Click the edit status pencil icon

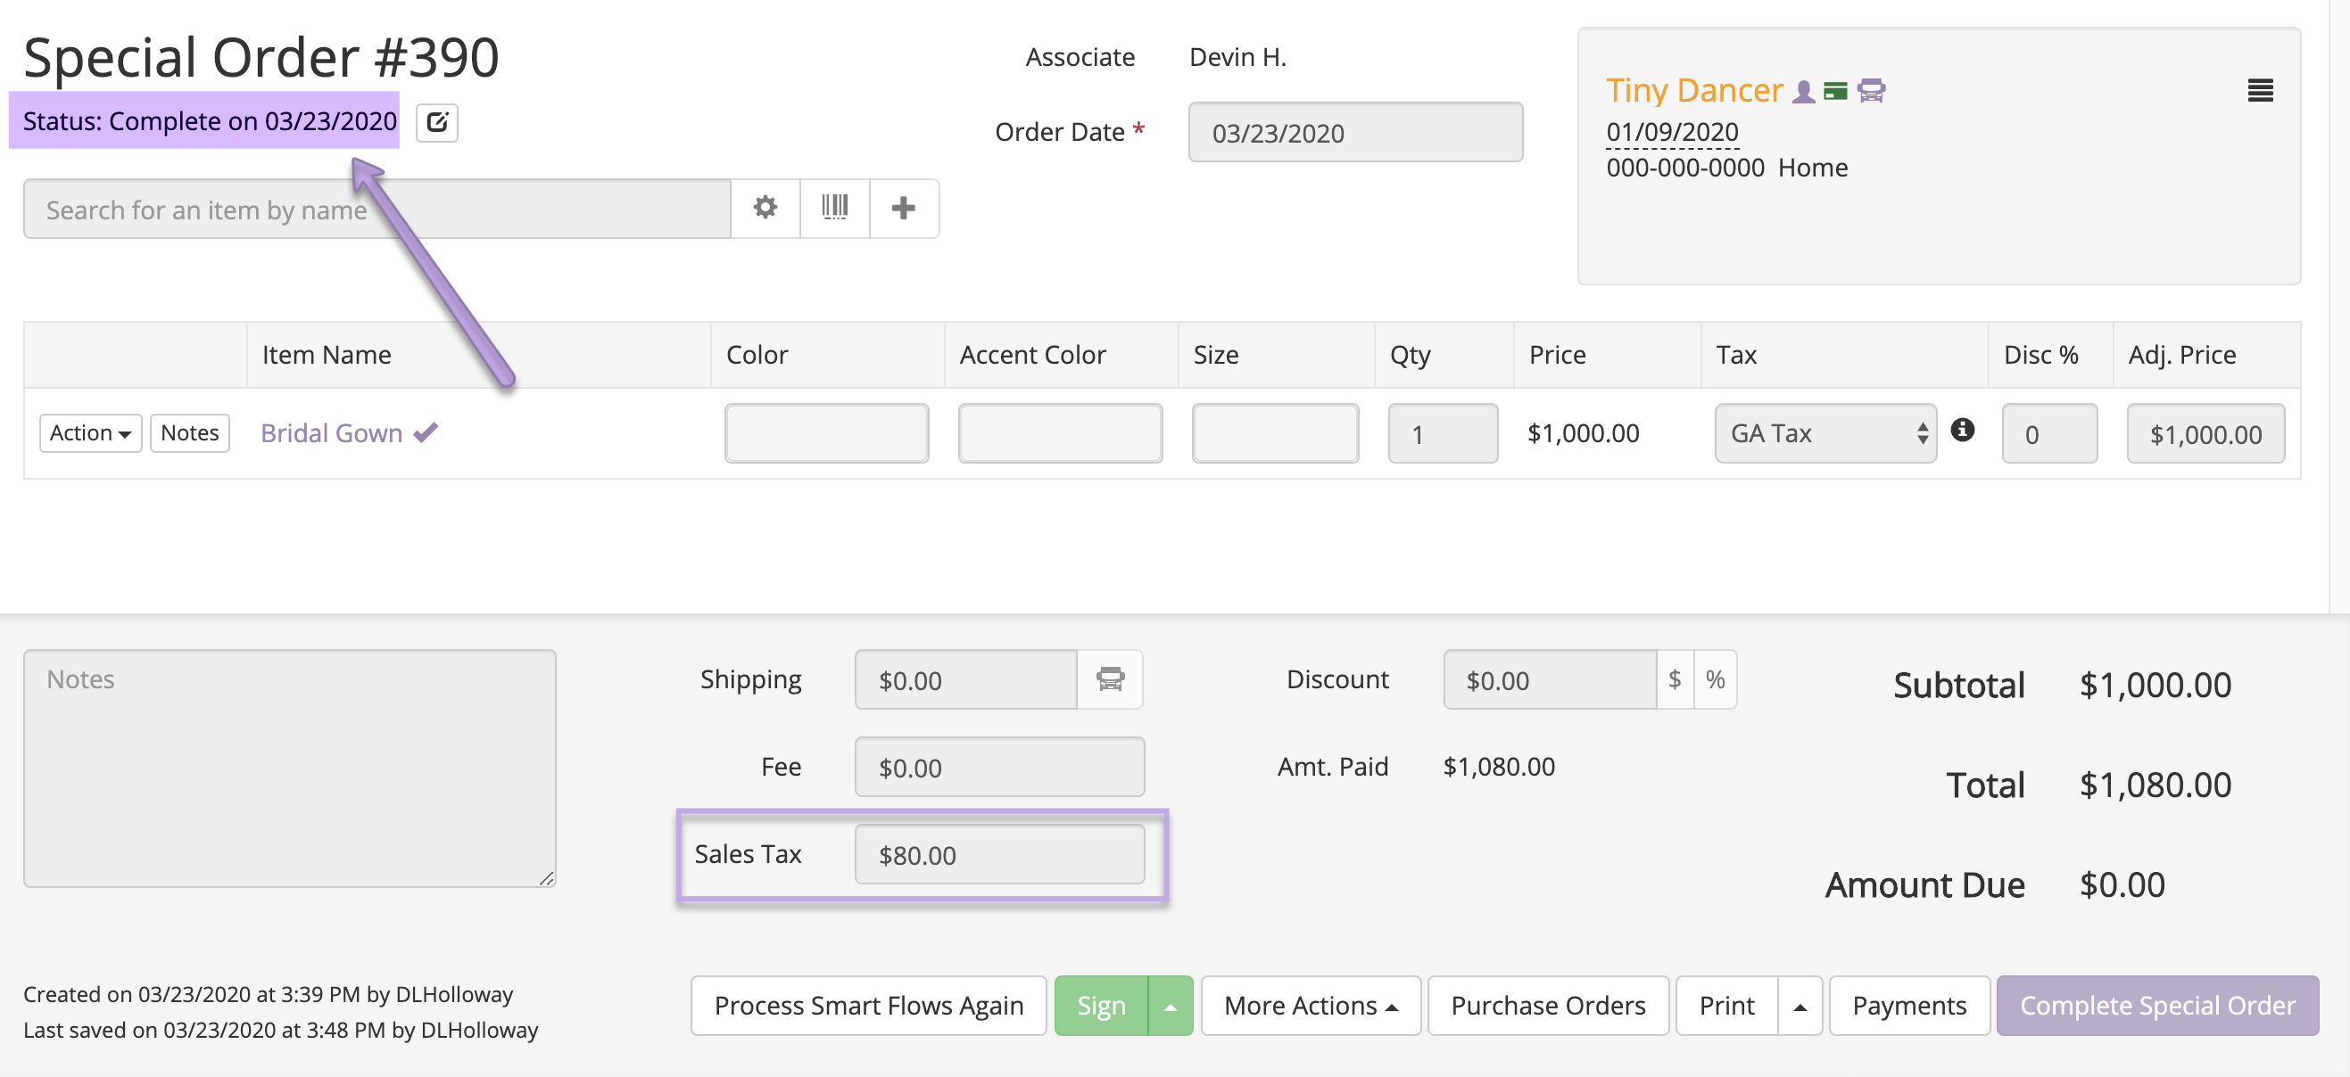click(x=437, y=122)
